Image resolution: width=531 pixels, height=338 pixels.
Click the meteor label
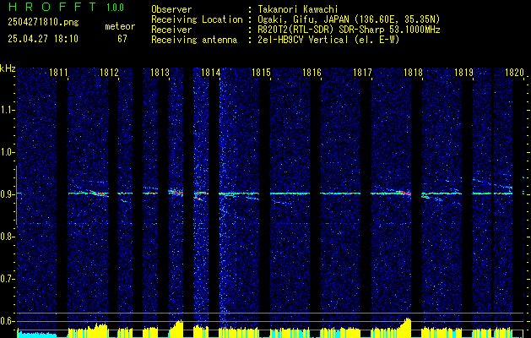[120, 26]
